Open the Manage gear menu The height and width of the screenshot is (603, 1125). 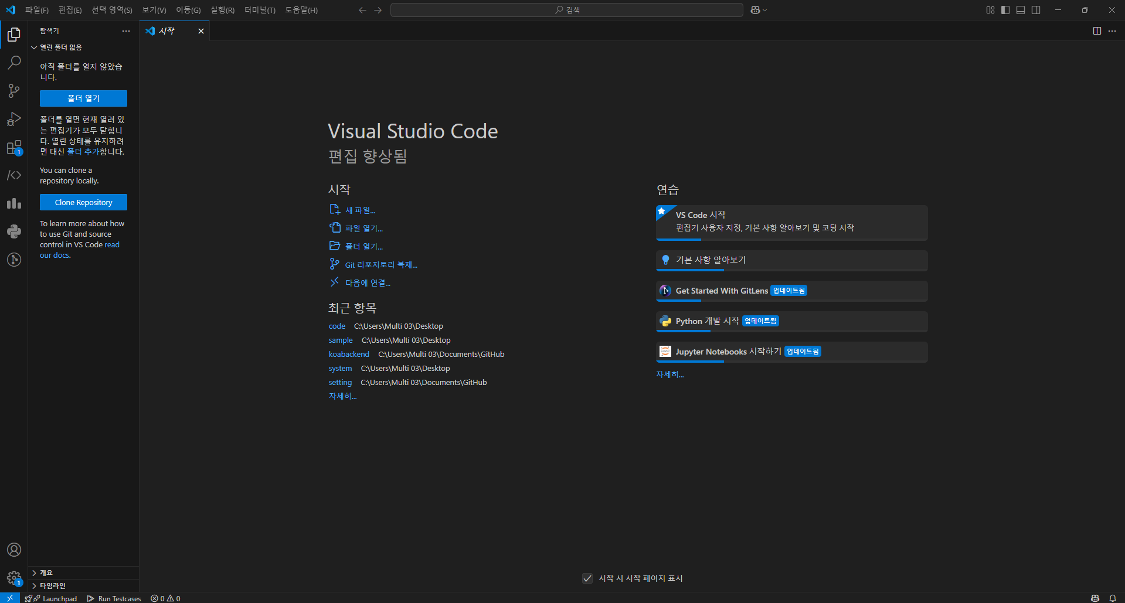pos(14,578)
